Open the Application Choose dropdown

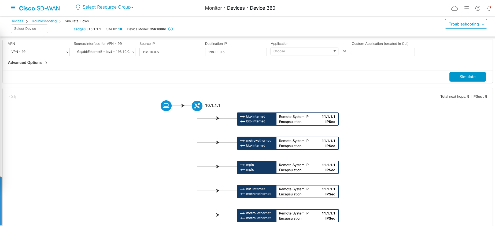[x=304, y=51]
